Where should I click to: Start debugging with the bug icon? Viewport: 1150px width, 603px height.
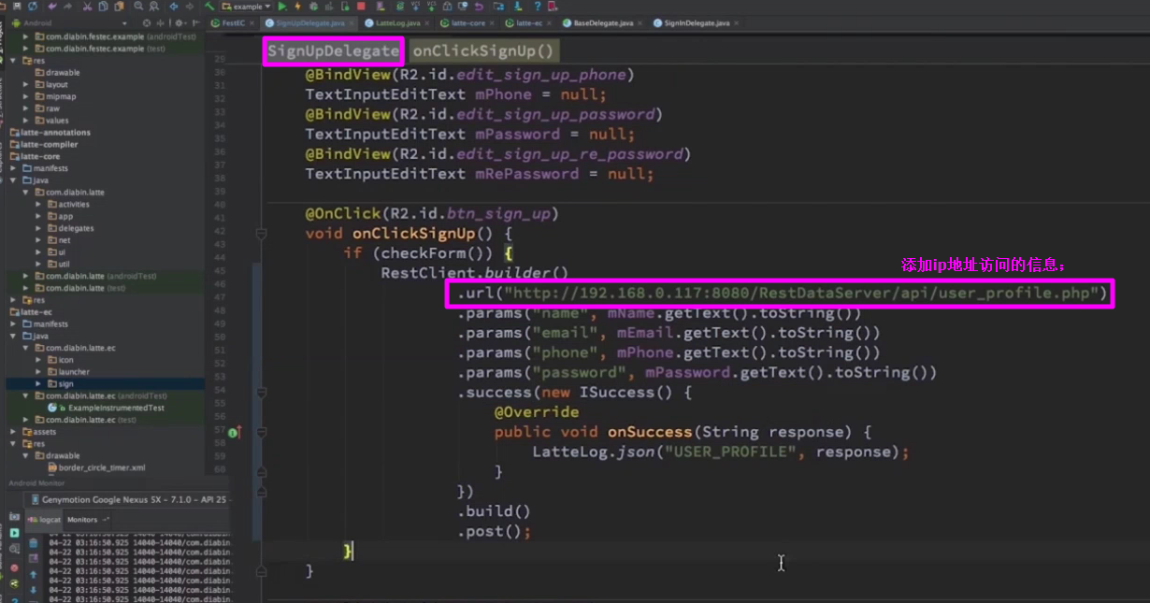pos(314,7)
